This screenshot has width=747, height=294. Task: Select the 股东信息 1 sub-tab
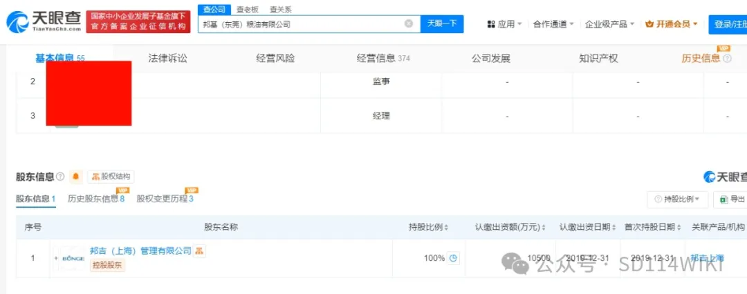[x=36, y=198]
